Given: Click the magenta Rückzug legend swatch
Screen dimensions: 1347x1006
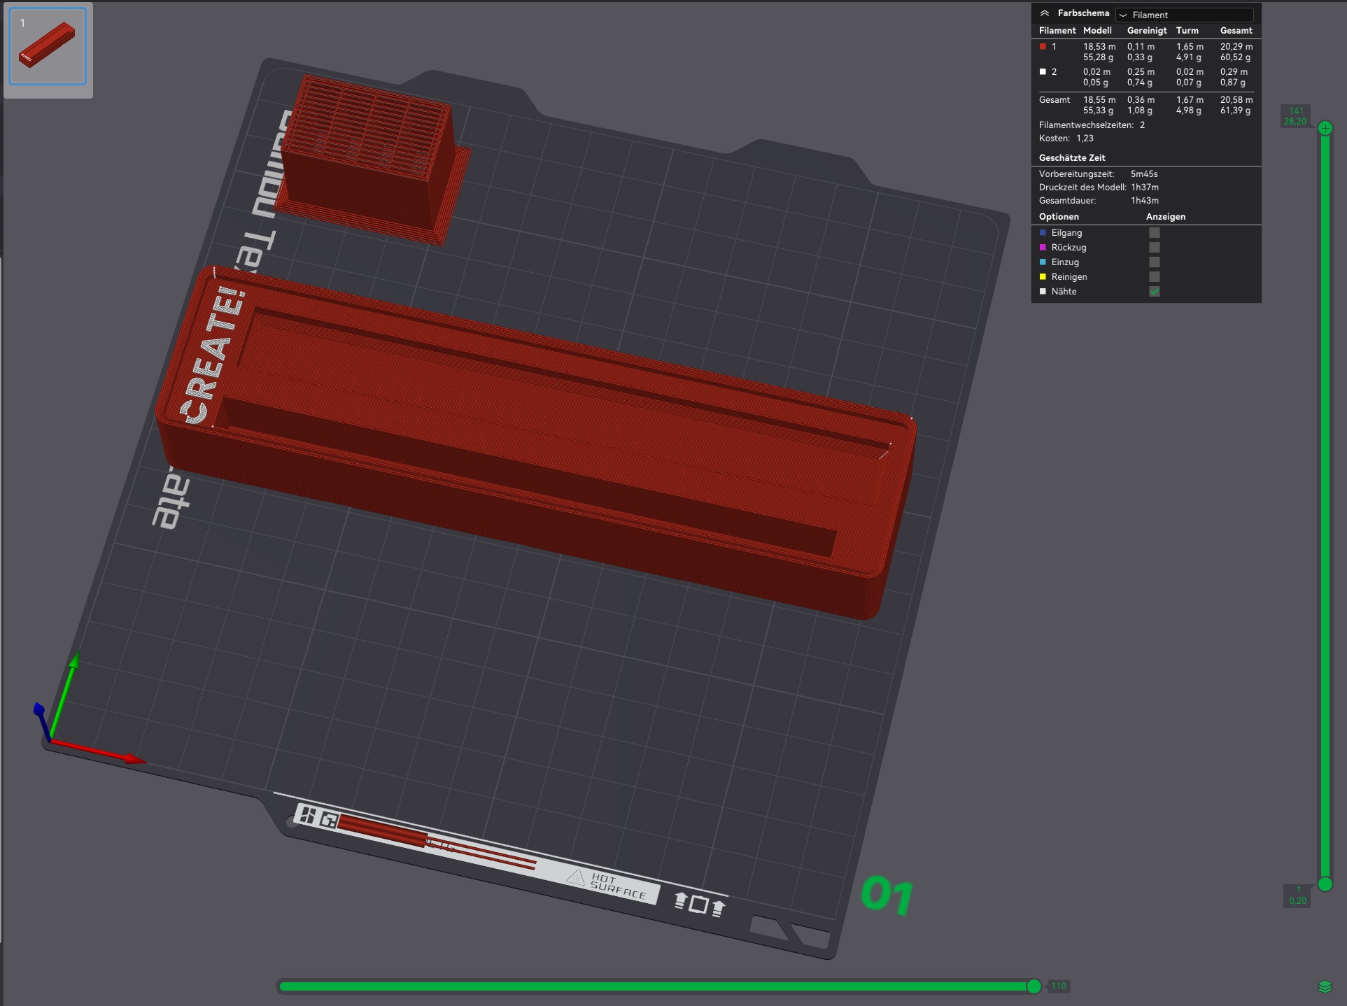Looking at the screenshot, I should click(1044, 248).
